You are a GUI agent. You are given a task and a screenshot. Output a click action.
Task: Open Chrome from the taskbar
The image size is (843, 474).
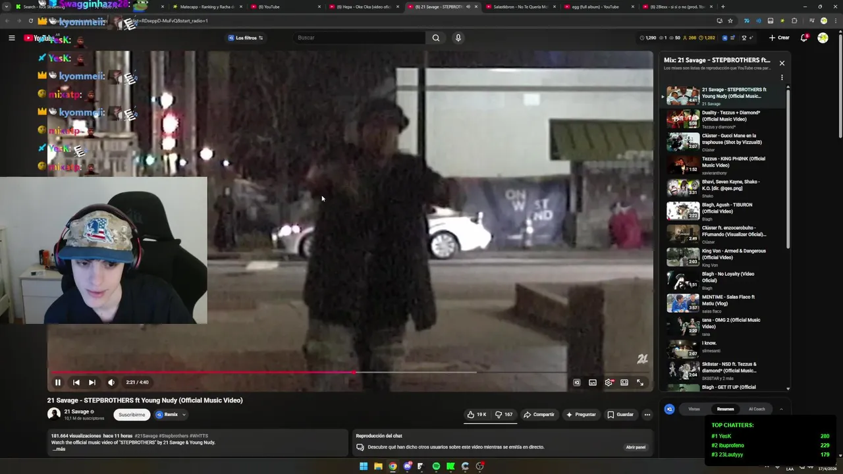click(x=393, y=466)
